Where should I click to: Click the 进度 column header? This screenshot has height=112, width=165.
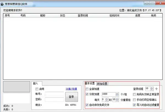pyautogui.click(x=138, y=16)
